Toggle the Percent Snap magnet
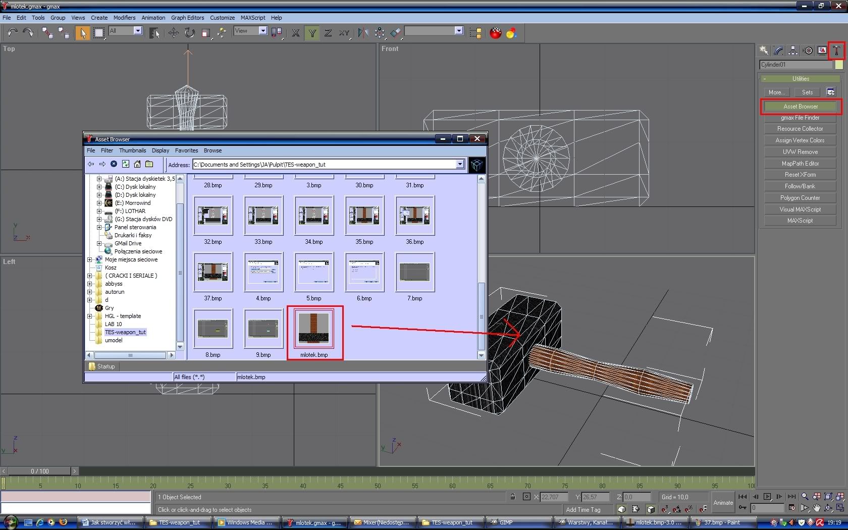848x530 pixels. coord(688,509)
